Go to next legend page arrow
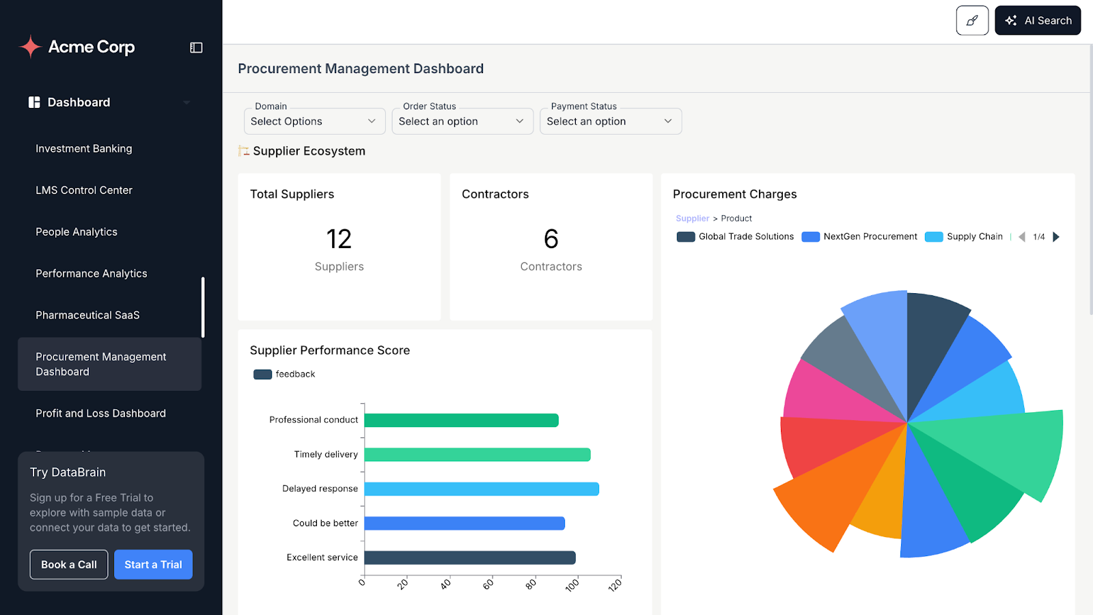Image resolution: width=1093 pixels, height=615 pixels. pos(1056,236)
